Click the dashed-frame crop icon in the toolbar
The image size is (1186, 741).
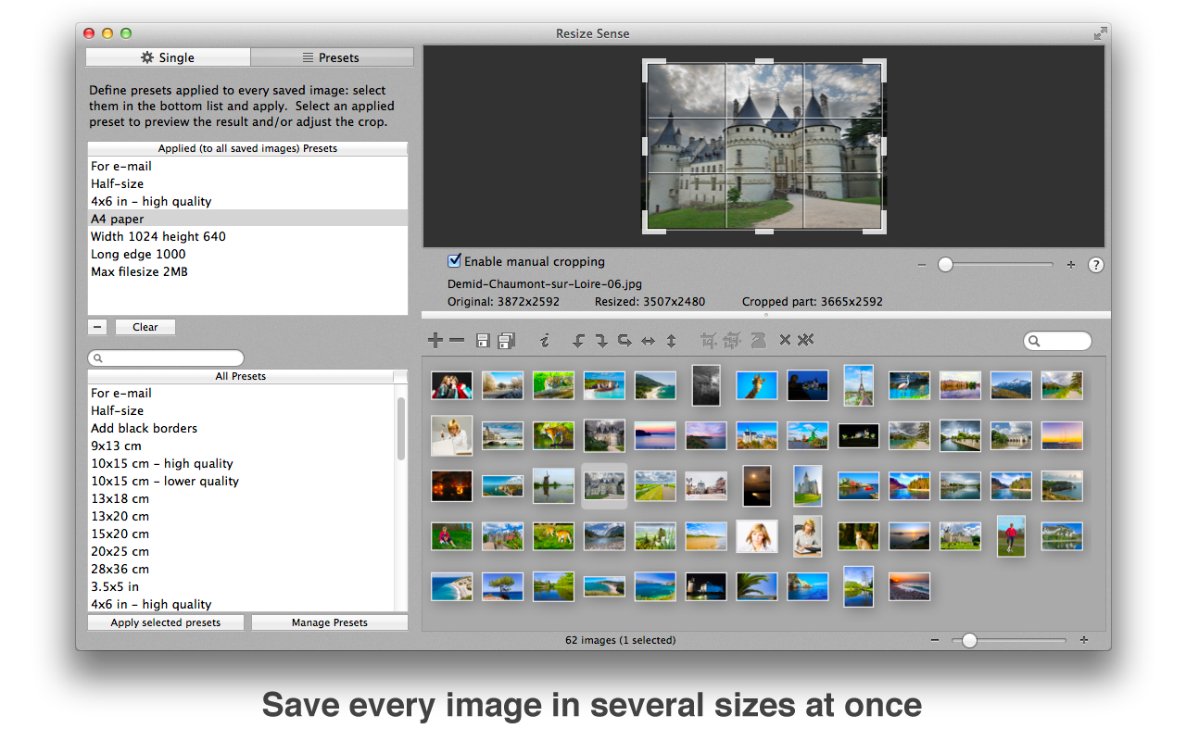[733, 341]
